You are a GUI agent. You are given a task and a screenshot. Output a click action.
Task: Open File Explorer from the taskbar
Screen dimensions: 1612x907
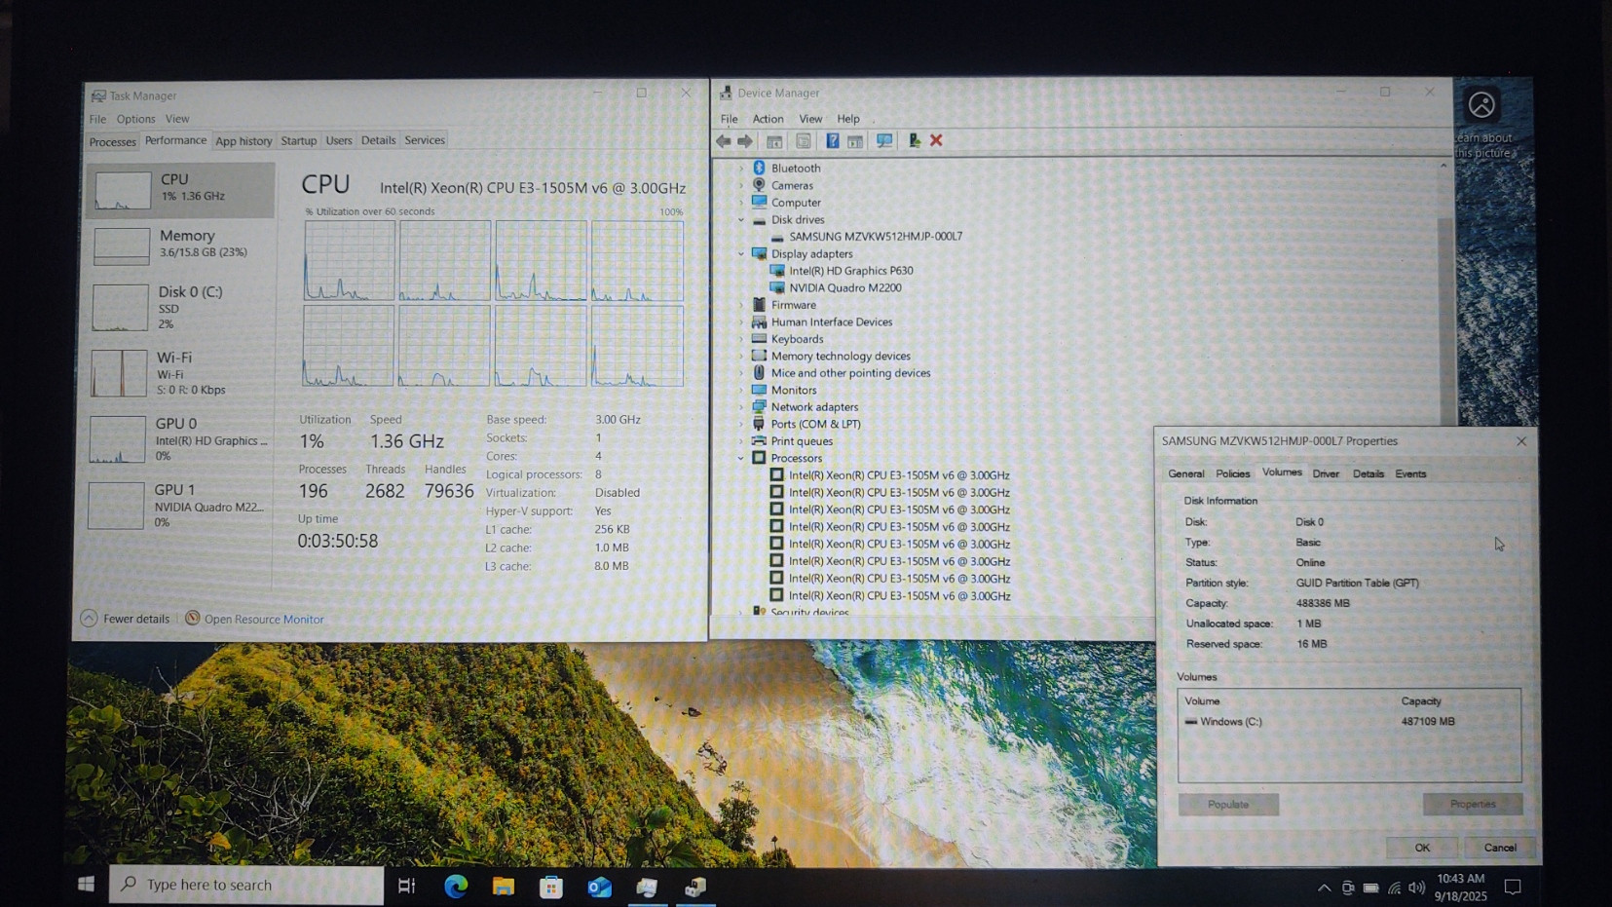(x=503, y=886)
